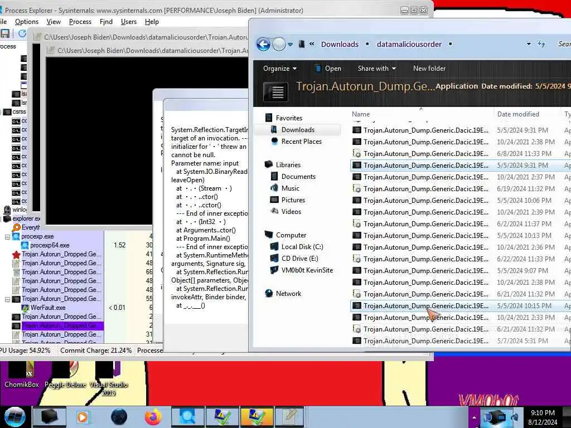Show hidden system tray icons
571x428 pixels.
pyautogui.click(x=474, y=417)
